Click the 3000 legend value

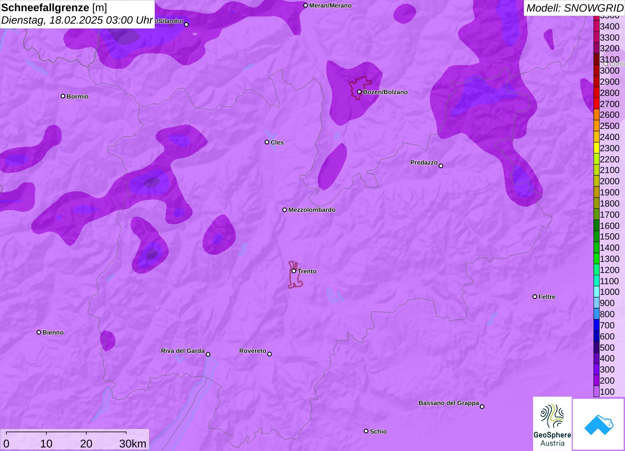click(609, 70)
